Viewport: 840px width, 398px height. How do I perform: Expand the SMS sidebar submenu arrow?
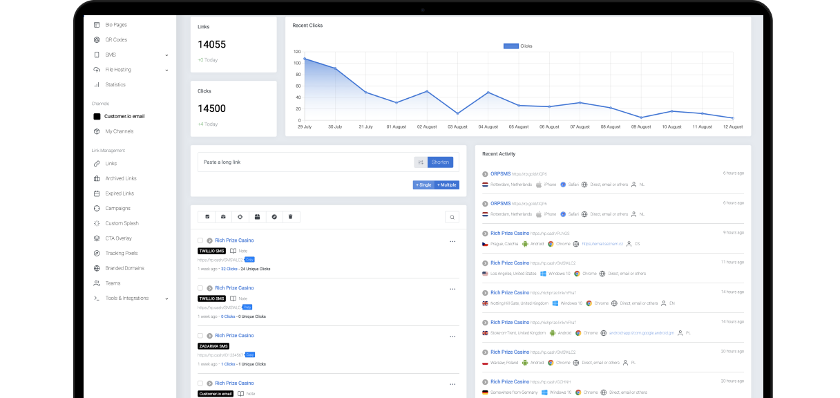166,55
